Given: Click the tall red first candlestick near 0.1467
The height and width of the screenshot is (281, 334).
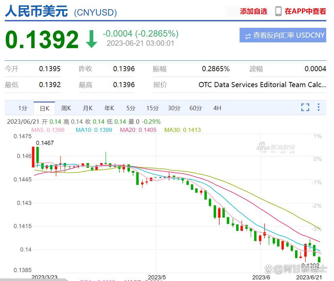Looking at the screenshot, I should point(33,157).
